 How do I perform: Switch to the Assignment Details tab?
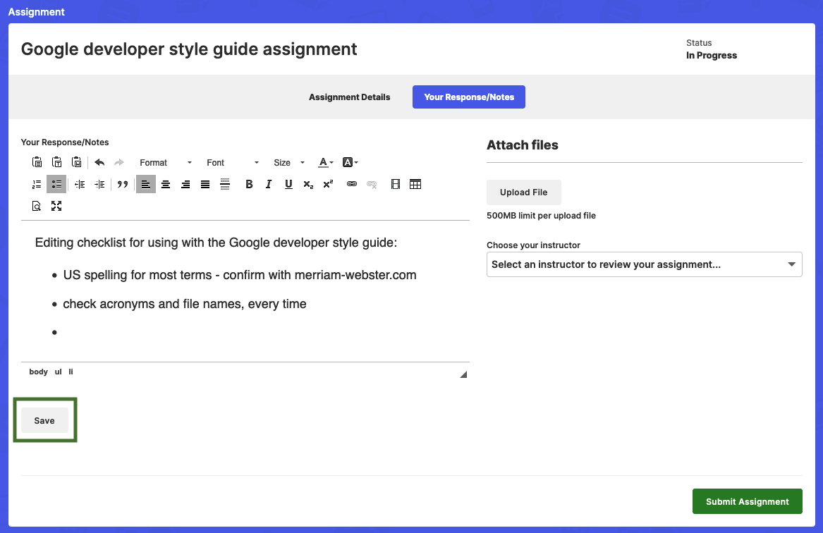coord(349,97)
